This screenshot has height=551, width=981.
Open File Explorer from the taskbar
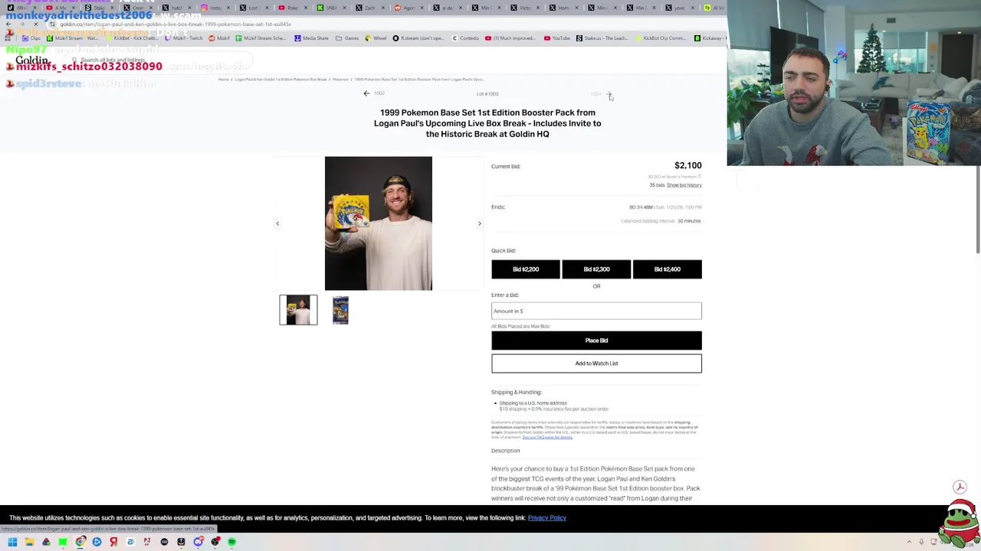pos(29,542)
